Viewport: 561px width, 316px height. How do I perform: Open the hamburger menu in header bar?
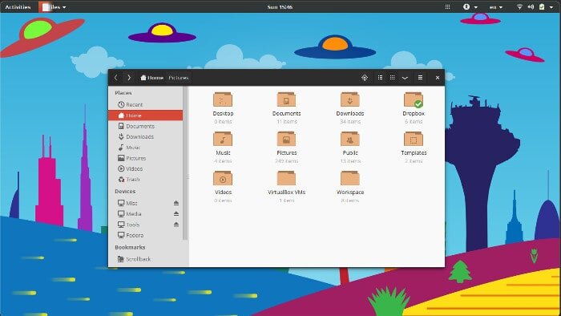pyautogui.click(x=421, y=78)
